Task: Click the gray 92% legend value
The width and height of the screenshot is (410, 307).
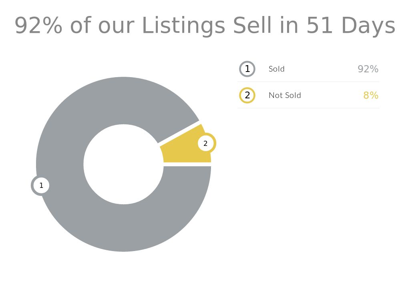Action: tap(368, 69)
